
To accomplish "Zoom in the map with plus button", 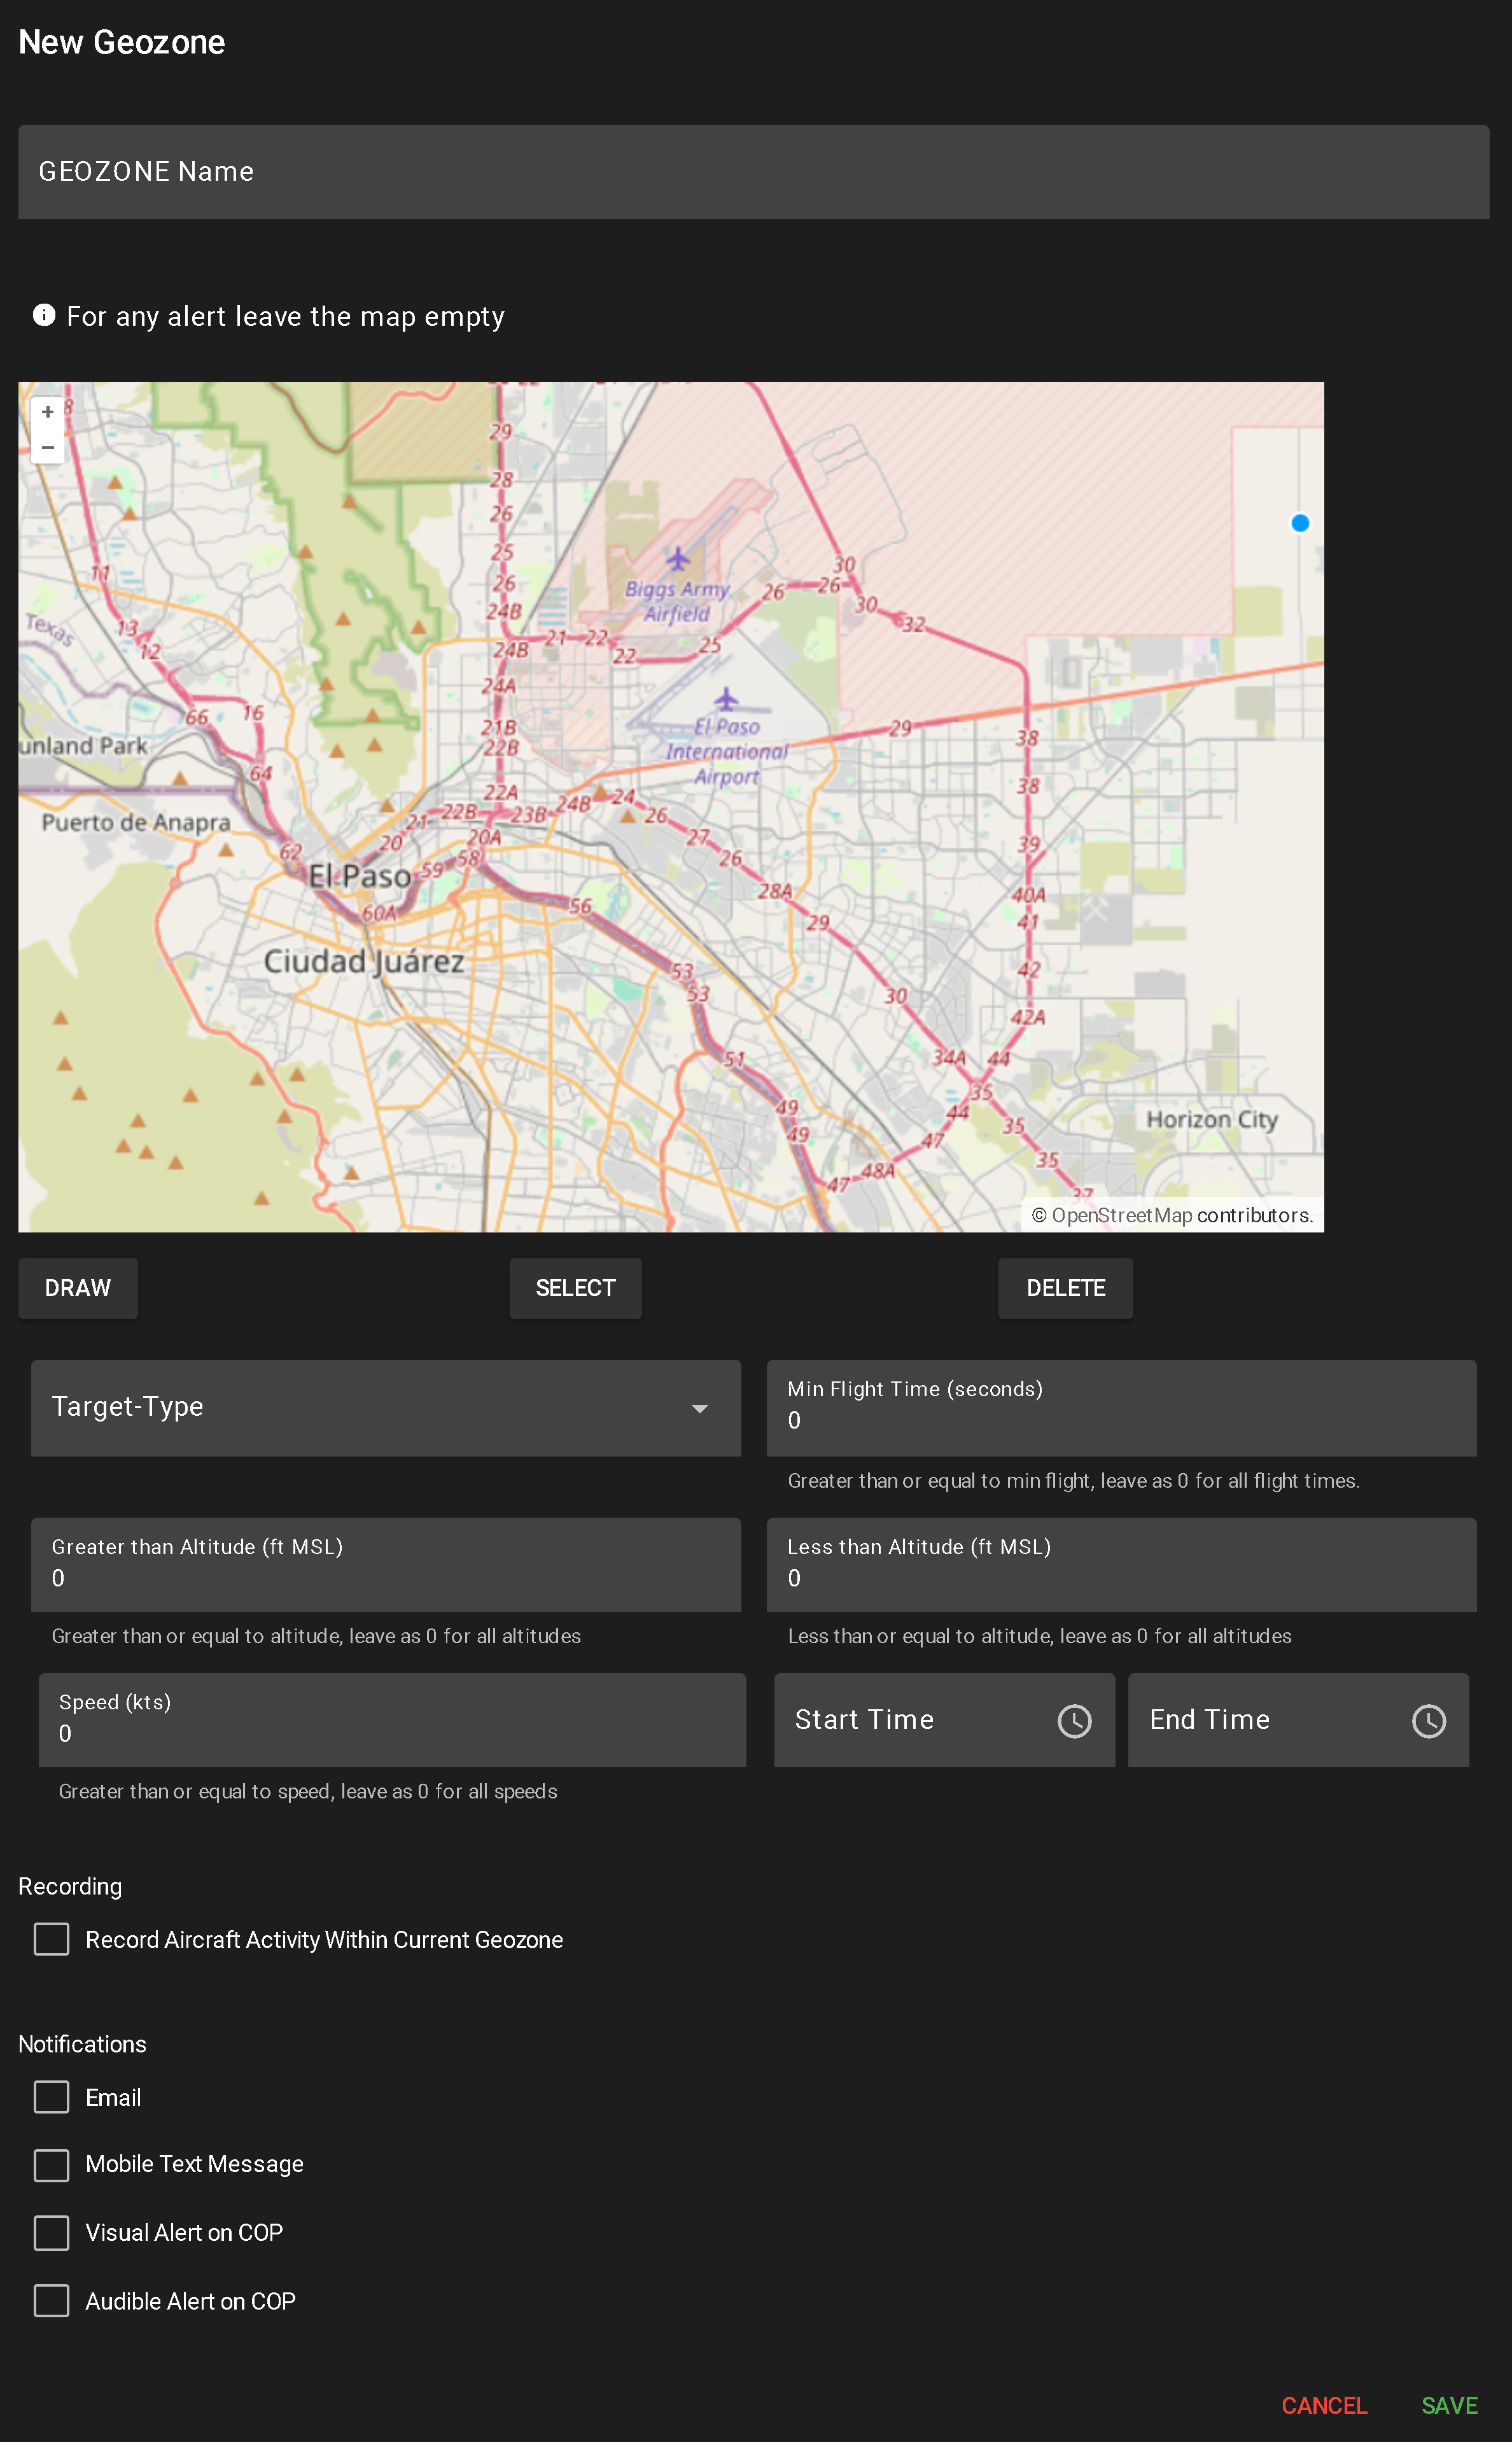I will (47, 412).
